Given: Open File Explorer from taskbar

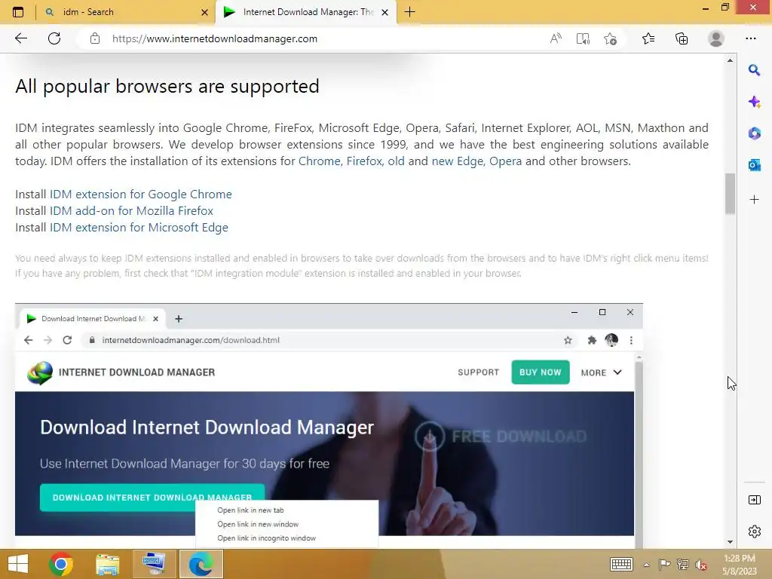Looking at the screenshot, I should (x=107, y=564).
